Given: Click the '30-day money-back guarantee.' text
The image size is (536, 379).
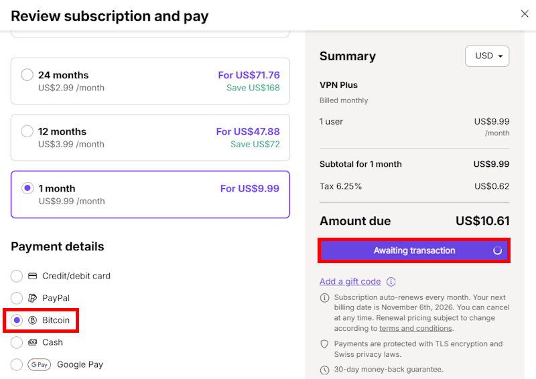Looking at the screenshot, I should (x=389, y=370).
